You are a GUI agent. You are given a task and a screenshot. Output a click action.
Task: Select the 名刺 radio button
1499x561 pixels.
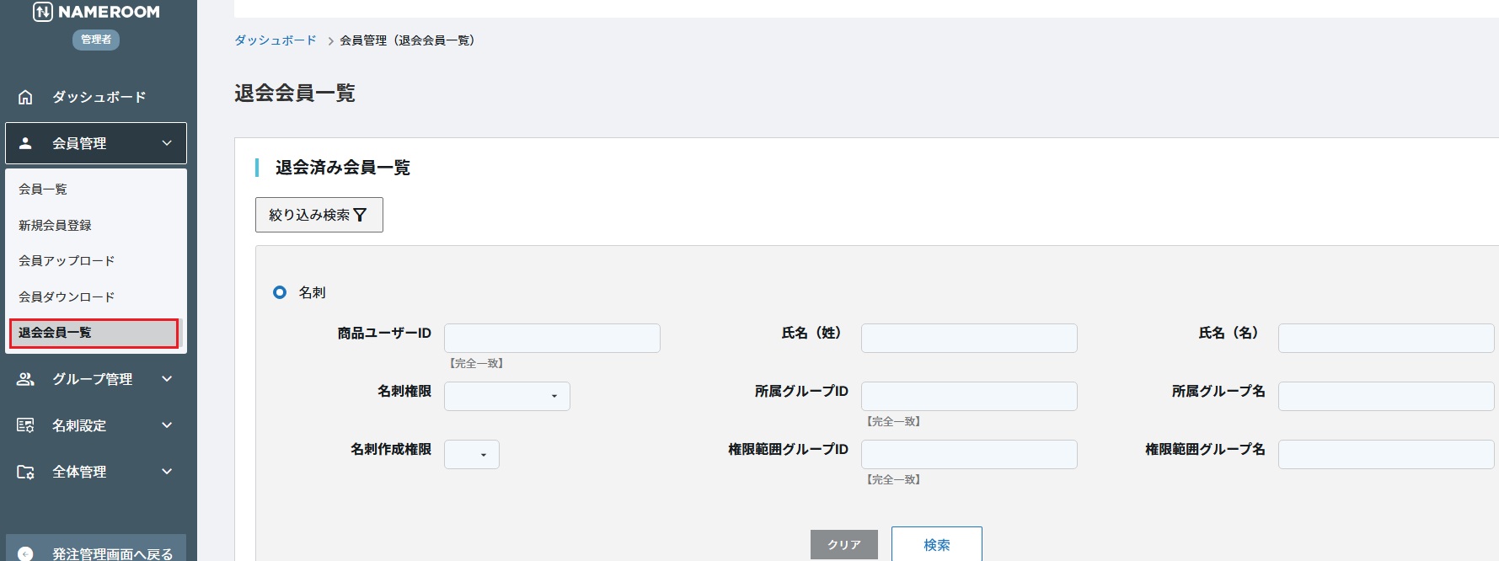pos(280,292)
